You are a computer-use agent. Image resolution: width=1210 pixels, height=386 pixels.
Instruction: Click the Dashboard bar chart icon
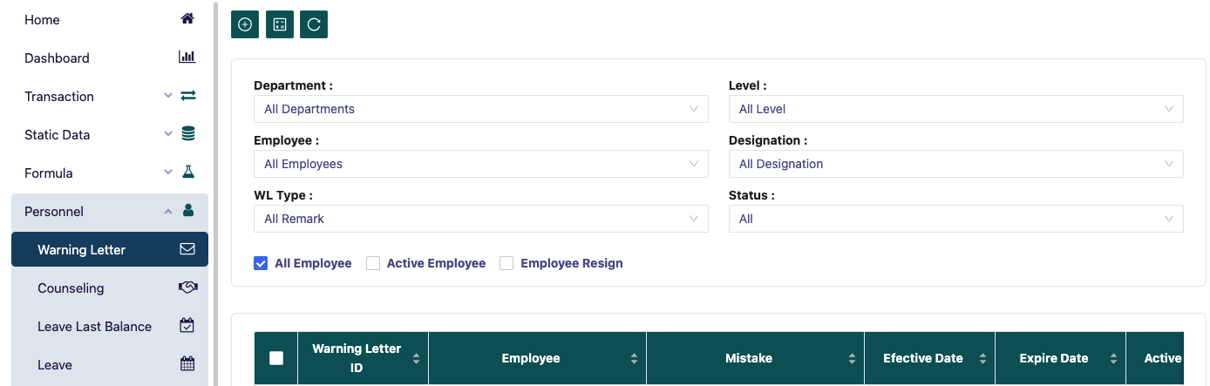coord(187,58)
